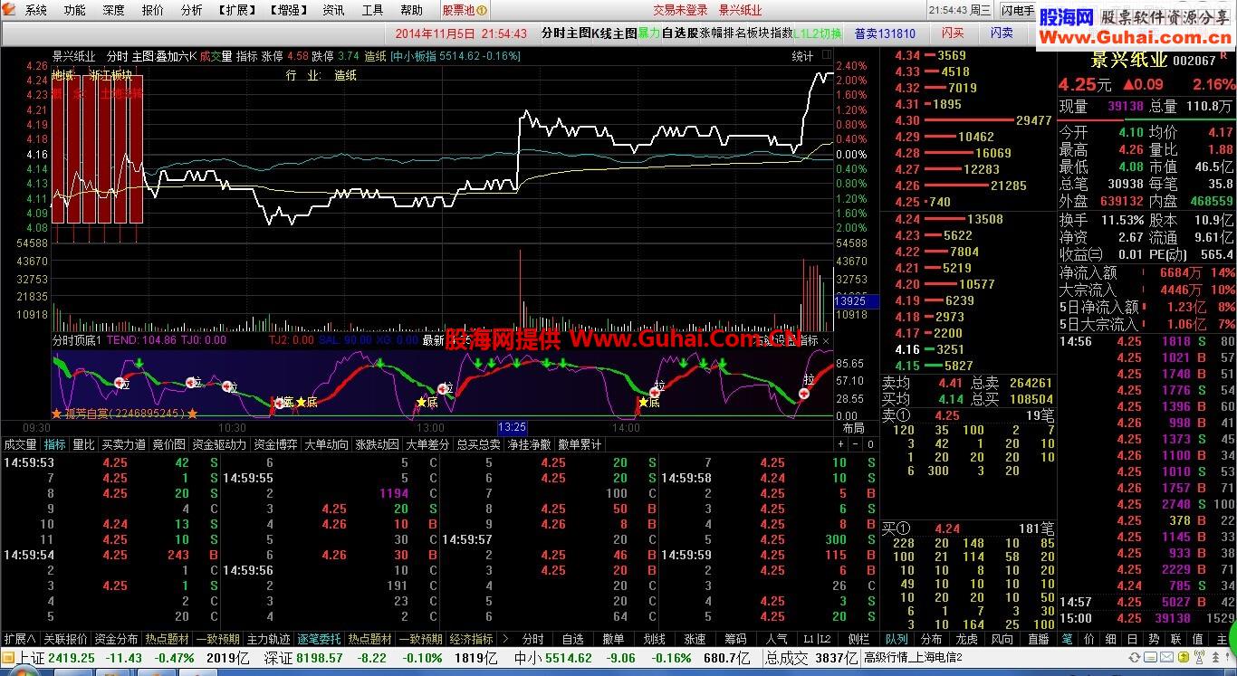Screen dimensions: 1237x676
Task: Select the 净挂净撤 tab
Action: [x=529, y=444]
